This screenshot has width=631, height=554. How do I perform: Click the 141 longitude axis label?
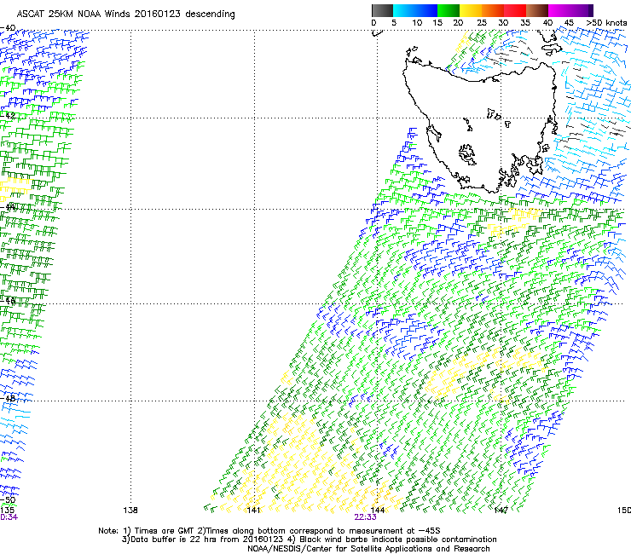[x=253, y=511]
